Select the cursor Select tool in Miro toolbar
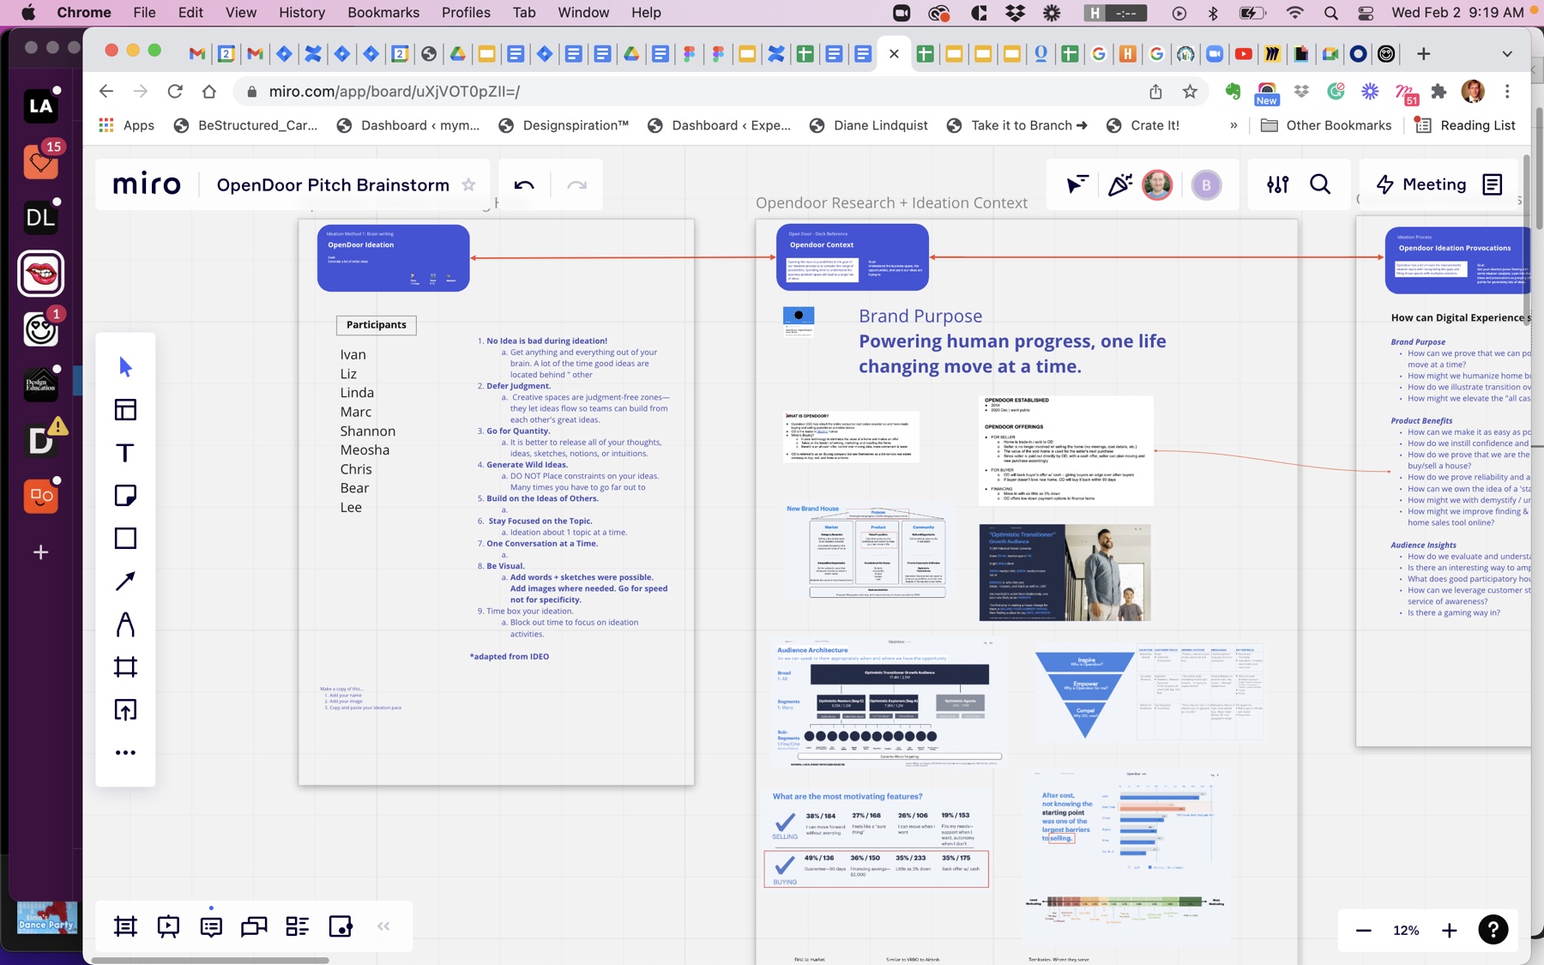1544x965 pixels. [x=125, y=367]
